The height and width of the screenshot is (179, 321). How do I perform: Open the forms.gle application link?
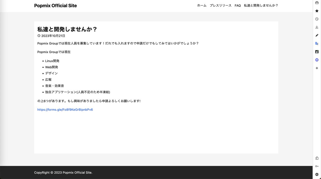point(65,109)
